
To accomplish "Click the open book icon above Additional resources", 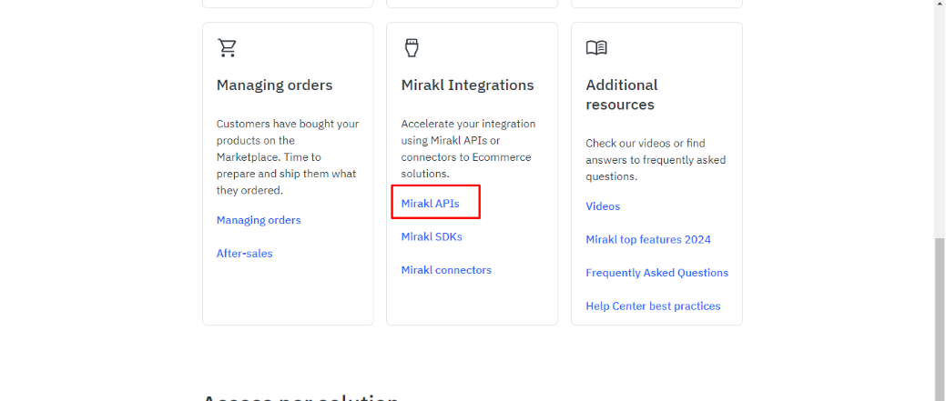I will [x=596, y=47].
